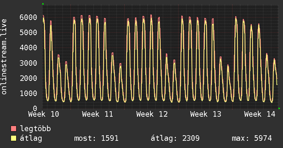Click the yellow átlag legend swatch
This screenshot has width=283, height=148.
pos(13,138)
